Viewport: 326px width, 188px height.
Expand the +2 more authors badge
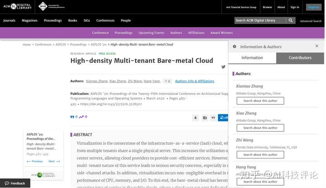[x=168, y=81]
